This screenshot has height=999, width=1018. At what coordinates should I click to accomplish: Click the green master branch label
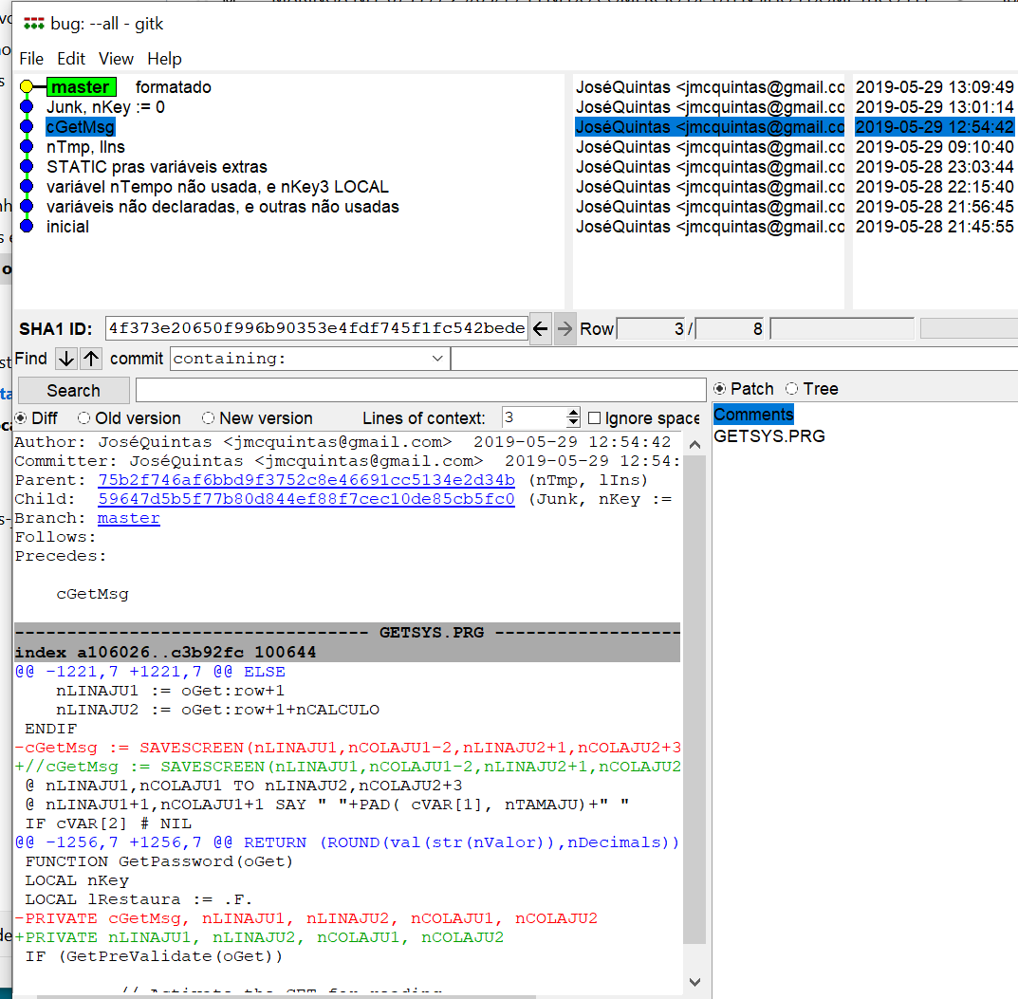(81, 87)
